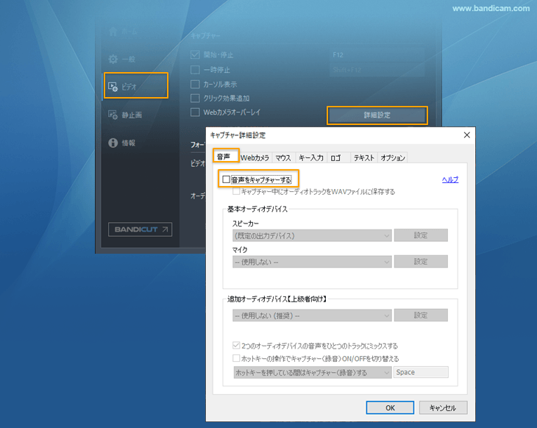Close the キャプチャー詳細設定 dialog
The width and height of the screenshot is (537, 428).
[x=467, y=135]
